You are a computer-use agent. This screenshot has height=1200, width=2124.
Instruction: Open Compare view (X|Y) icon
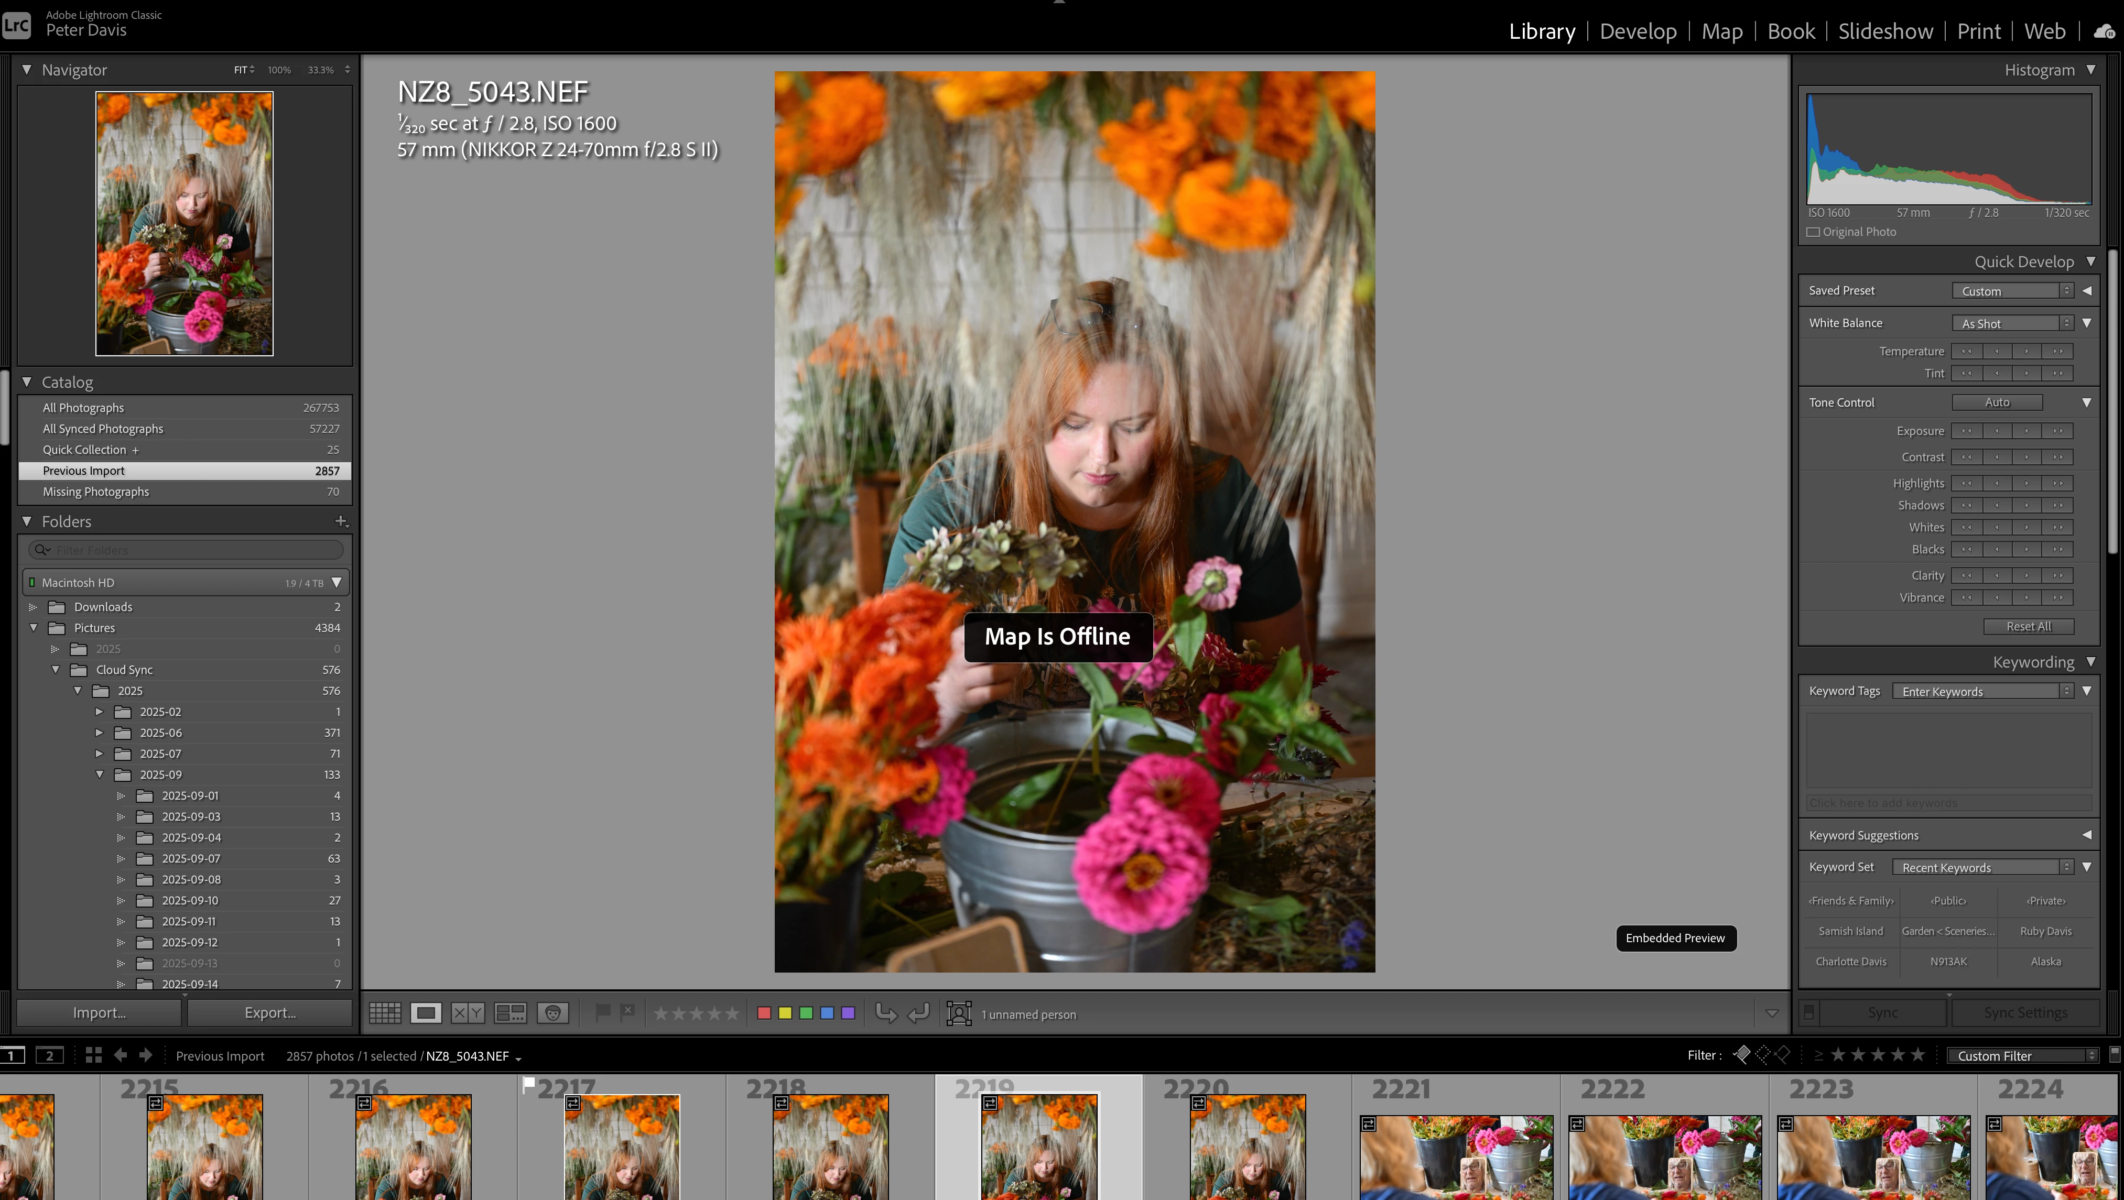pos(468,1013)
